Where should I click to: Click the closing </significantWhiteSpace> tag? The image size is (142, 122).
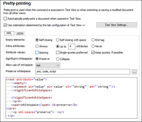pyautogui.click(x=31, y=97)
